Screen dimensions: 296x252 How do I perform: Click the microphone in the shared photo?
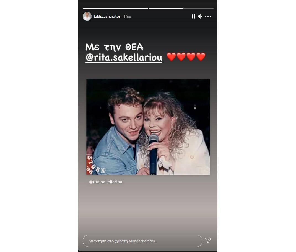click(153, 154)
